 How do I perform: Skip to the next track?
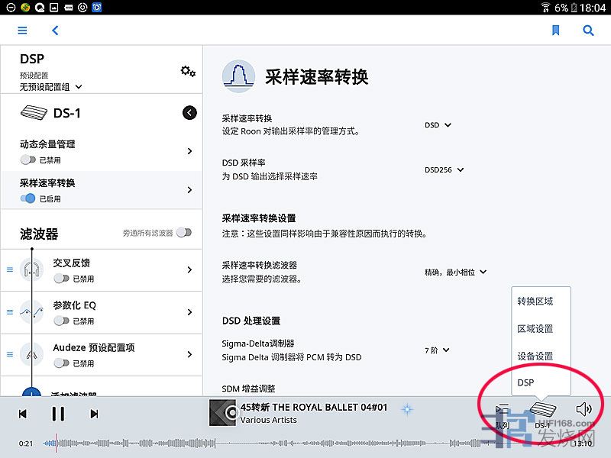click(94, 414)
